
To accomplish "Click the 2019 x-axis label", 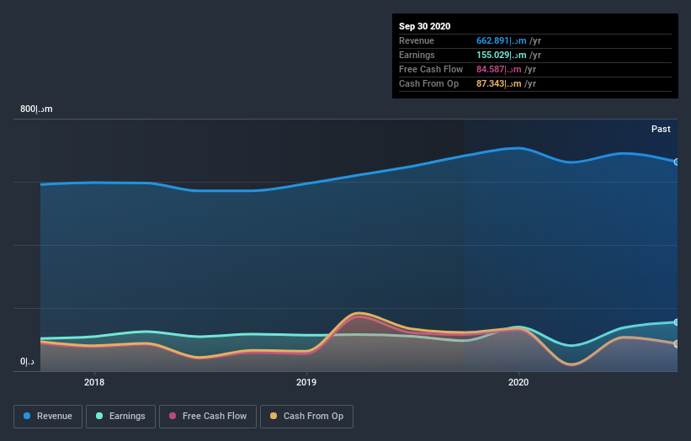I will click(306, 382).
